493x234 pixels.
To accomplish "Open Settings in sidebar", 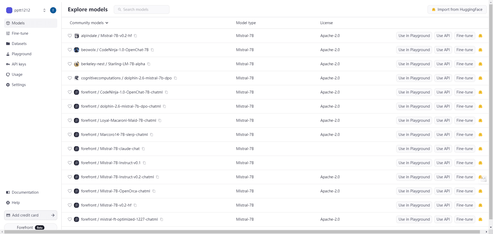I will click(31, 85).
